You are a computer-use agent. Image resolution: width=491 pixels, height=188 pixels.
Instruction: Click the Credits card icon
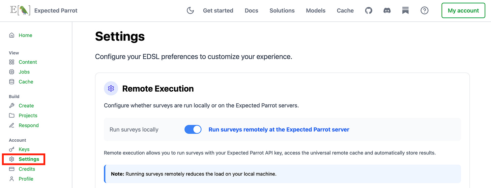click(x=12, y=169)
